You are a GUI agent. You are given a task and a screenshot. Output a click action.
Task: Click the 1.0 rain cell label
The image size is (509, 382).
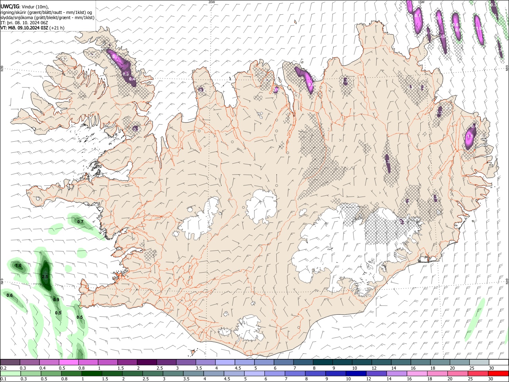(x=18, y=265)
